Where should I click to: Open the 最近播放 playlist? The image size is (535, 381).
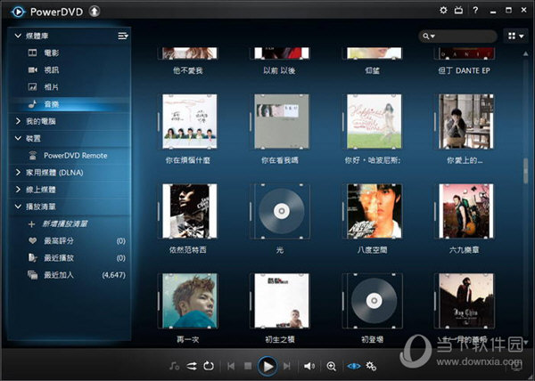point(70,258)
